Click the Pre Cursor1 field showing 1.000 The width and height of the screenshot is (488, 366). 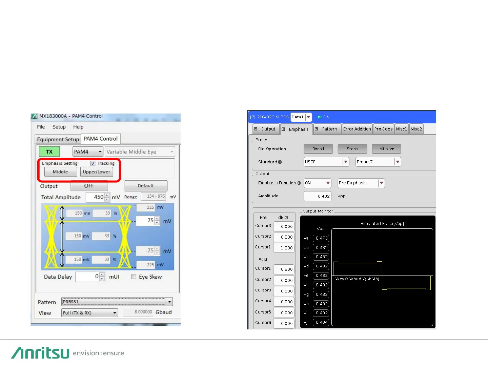point(284,248)
